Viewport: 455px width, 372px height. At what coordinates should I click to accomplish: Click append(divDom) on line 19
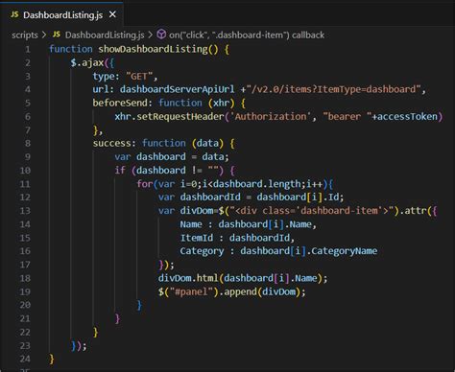coord(262,291)
